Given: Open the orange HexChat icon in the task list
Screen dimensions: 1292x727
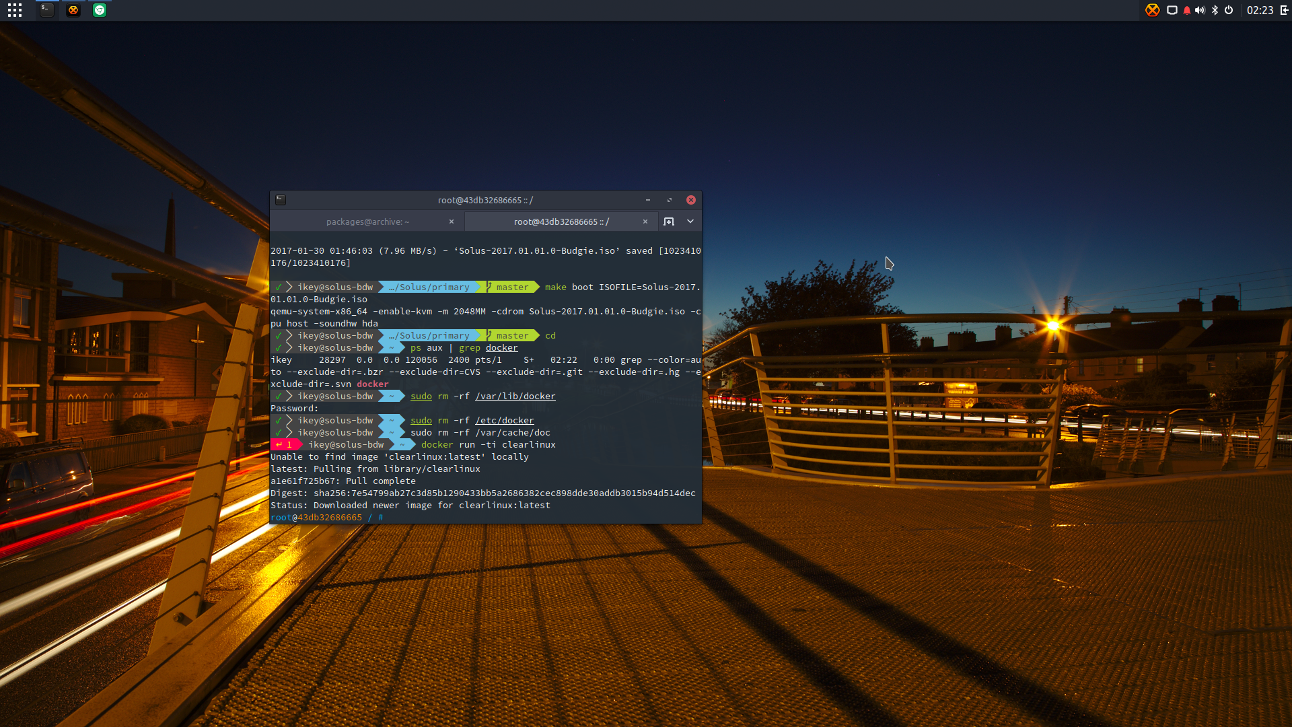Looking at the screenshot, I should coord(73,10).
